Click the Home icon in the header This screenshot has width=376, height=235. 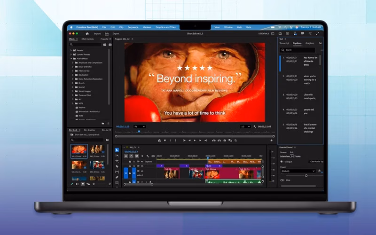pos(87,34)
